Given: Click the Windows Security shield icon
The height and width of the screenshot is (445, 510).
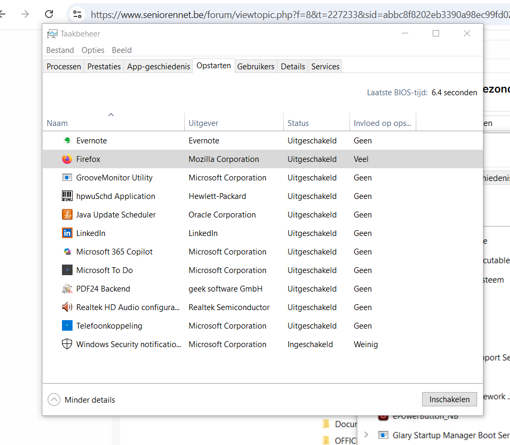Looking at the screenshot, I should [x=67, y=344].
